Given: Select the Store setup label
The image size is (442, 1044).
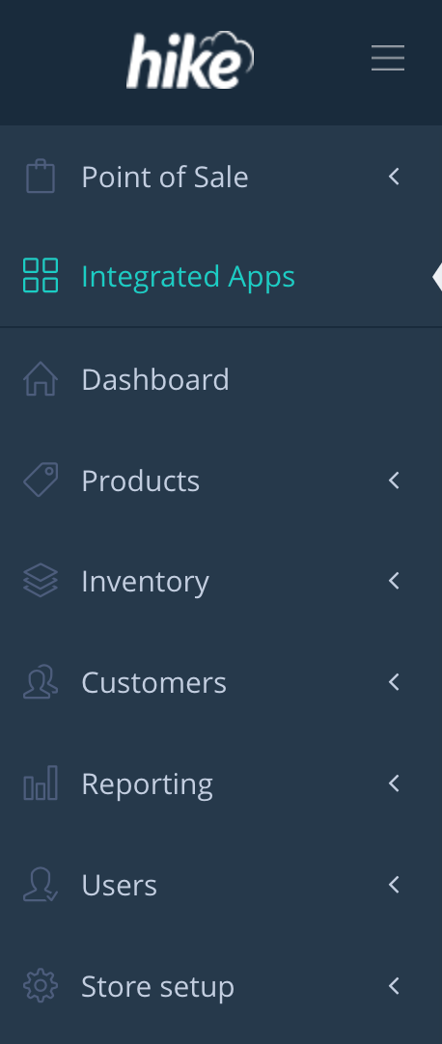Looking at the screenshot, I should (x=157, y=987).
